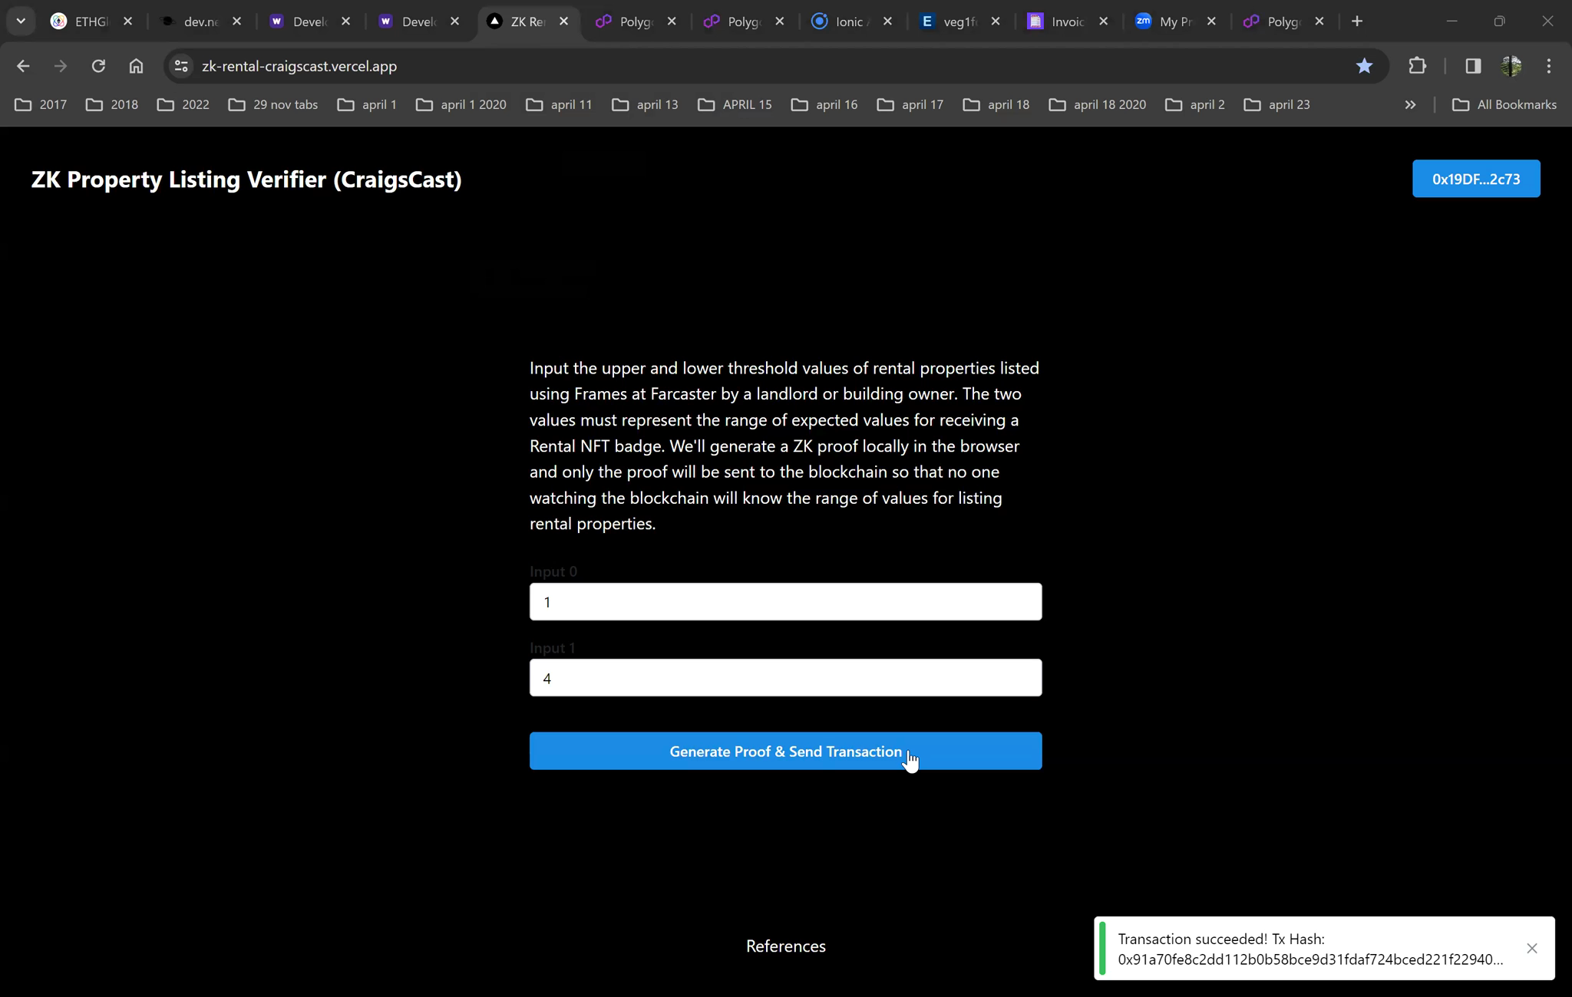
Task: Click the wallet address 0x19DF...2c73 button
Action: (x=1475, y=179)
